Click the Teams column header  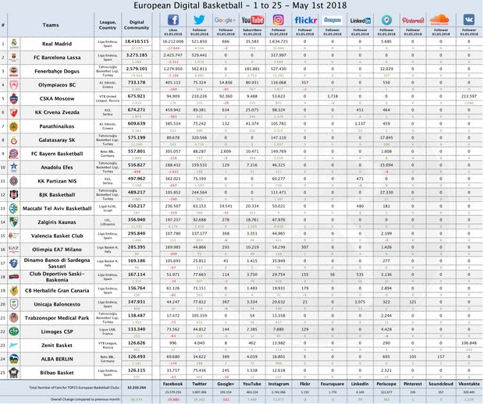pos(51,25)
